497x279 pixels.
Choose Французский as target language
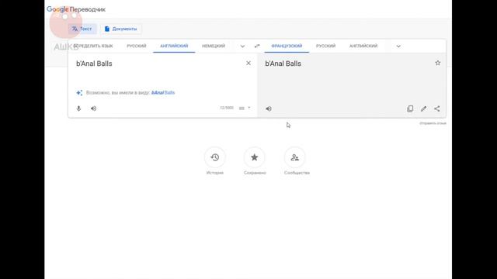coord(287,46)
